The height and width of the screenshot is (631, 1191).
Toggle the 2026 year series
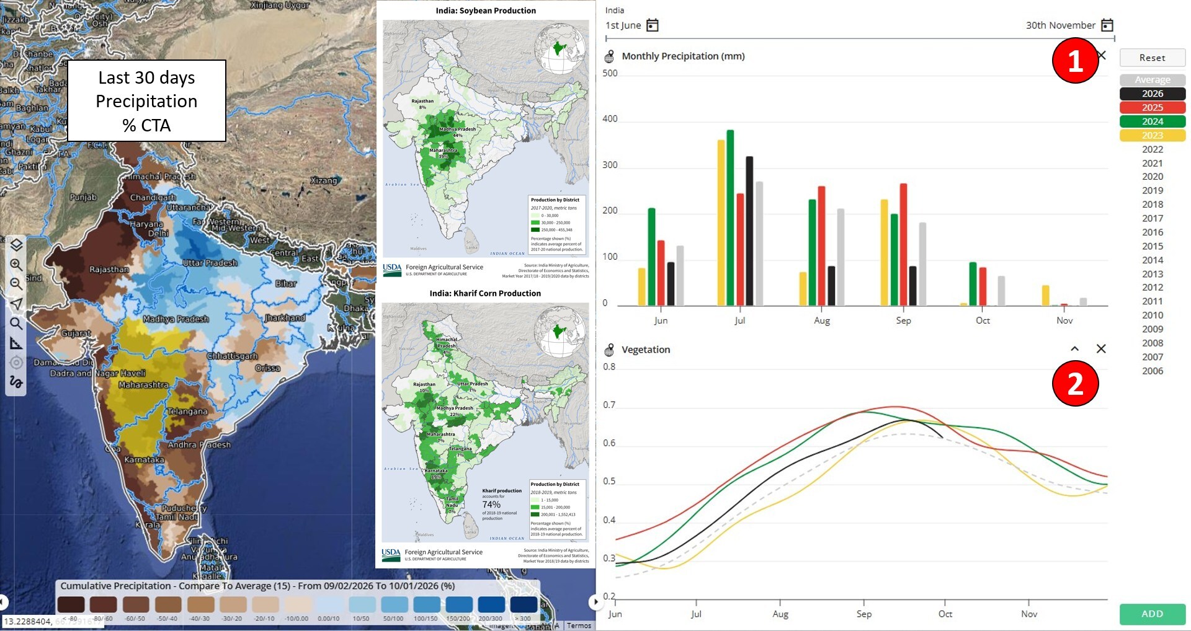pyautogui.click(x=1153, y=94)
